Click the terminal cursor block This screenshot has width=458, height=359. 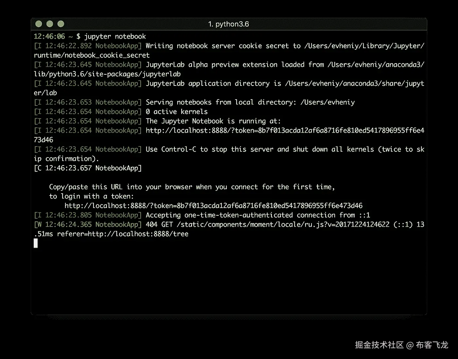pos(36,243)
